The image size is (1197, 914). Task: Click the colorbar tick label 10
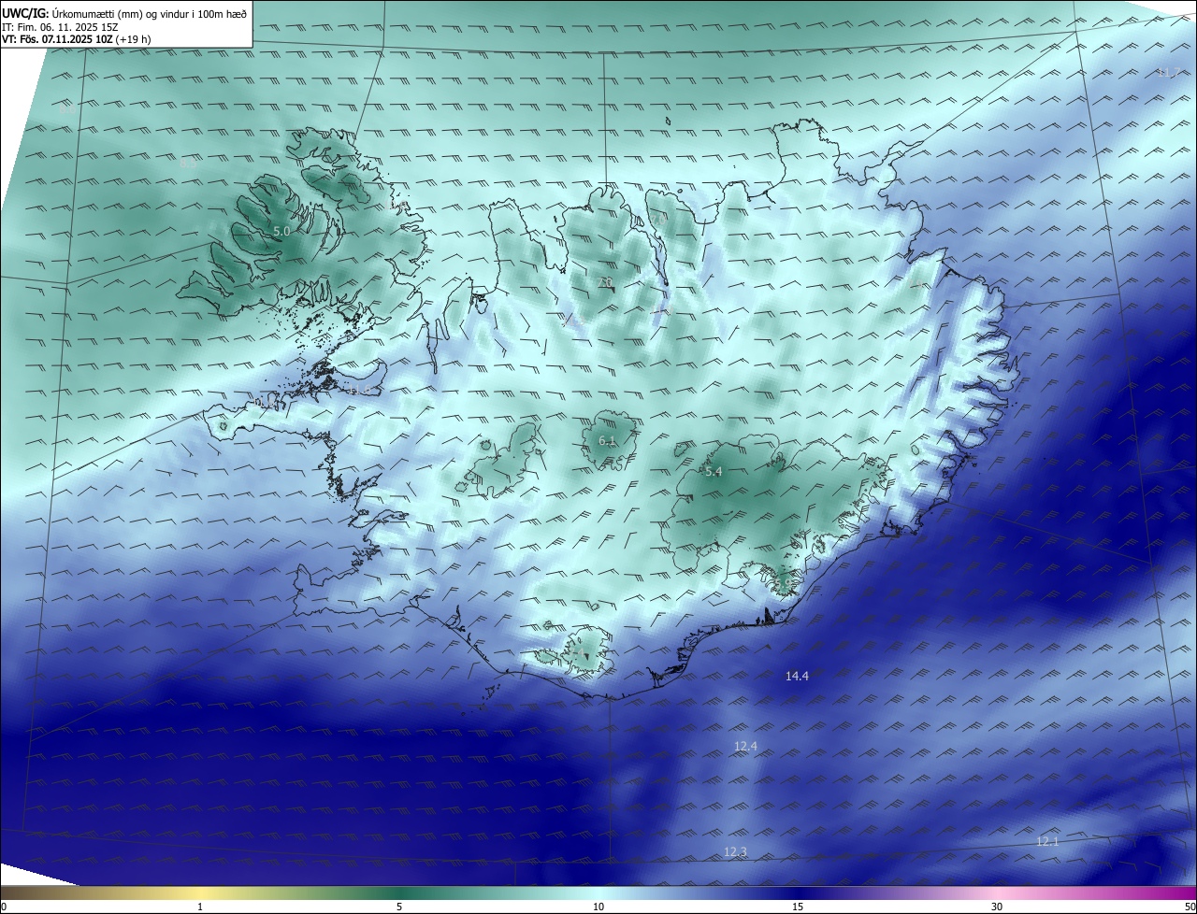(x=598, y=907)
